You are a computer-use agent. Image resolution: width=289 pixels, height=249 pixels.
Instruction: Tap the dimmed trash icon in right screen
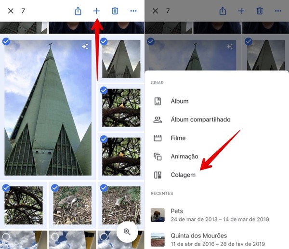[260, 11]
